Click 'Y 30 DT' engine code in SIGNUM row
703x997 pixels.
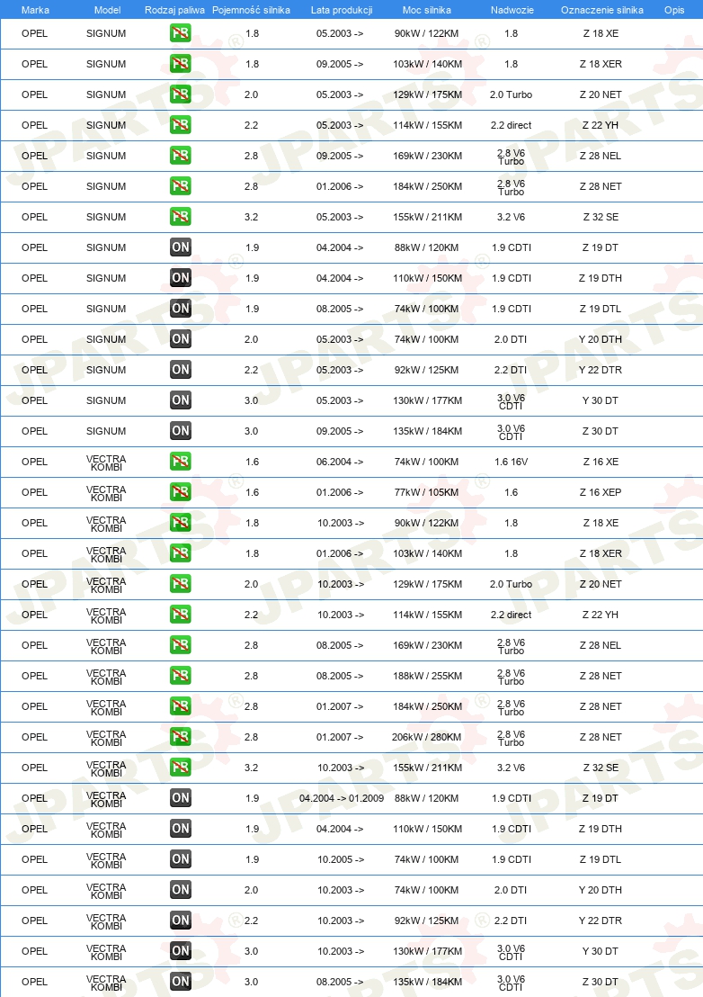[x=601, y=400]
